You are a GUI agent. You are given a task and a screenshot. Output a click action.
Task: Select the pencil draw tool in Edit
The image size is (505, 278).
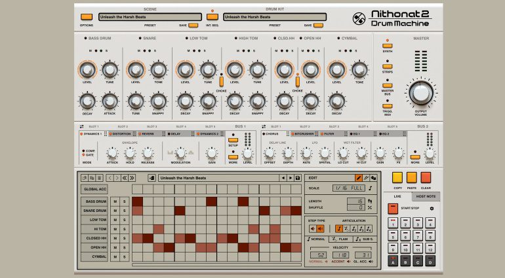(x=358, y=177)
